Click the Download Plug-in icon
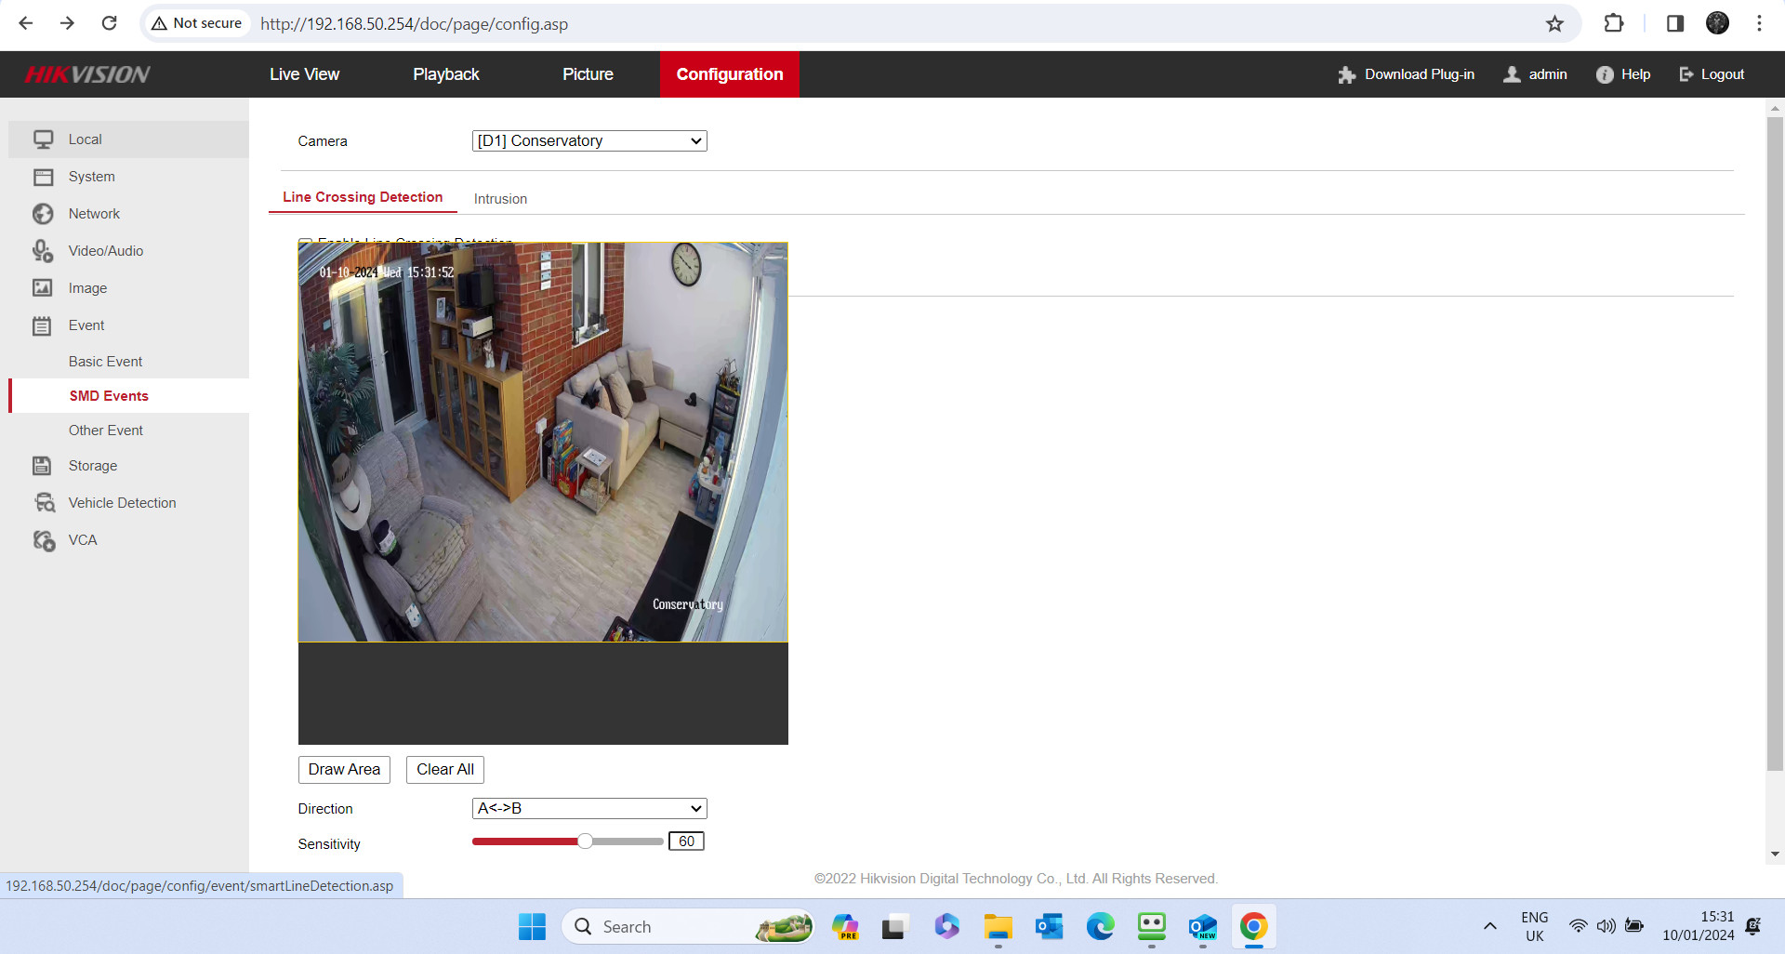 pos(1345,73)
